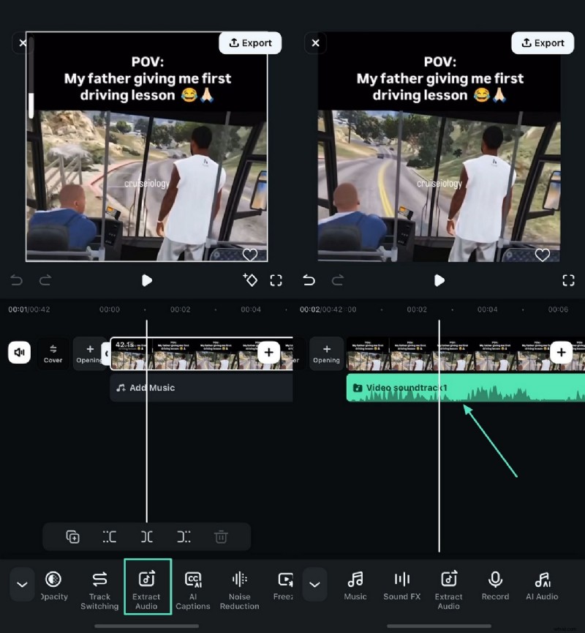Select the Video soundtrack1 audio clip
This screenshot has height=633, width=585.
click(x=424, y=388)
